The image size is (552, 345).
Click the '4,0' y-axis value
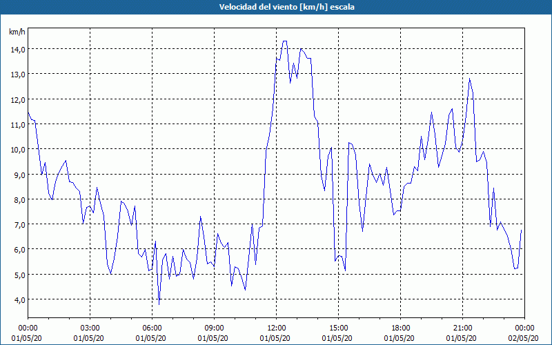point(19,300)
